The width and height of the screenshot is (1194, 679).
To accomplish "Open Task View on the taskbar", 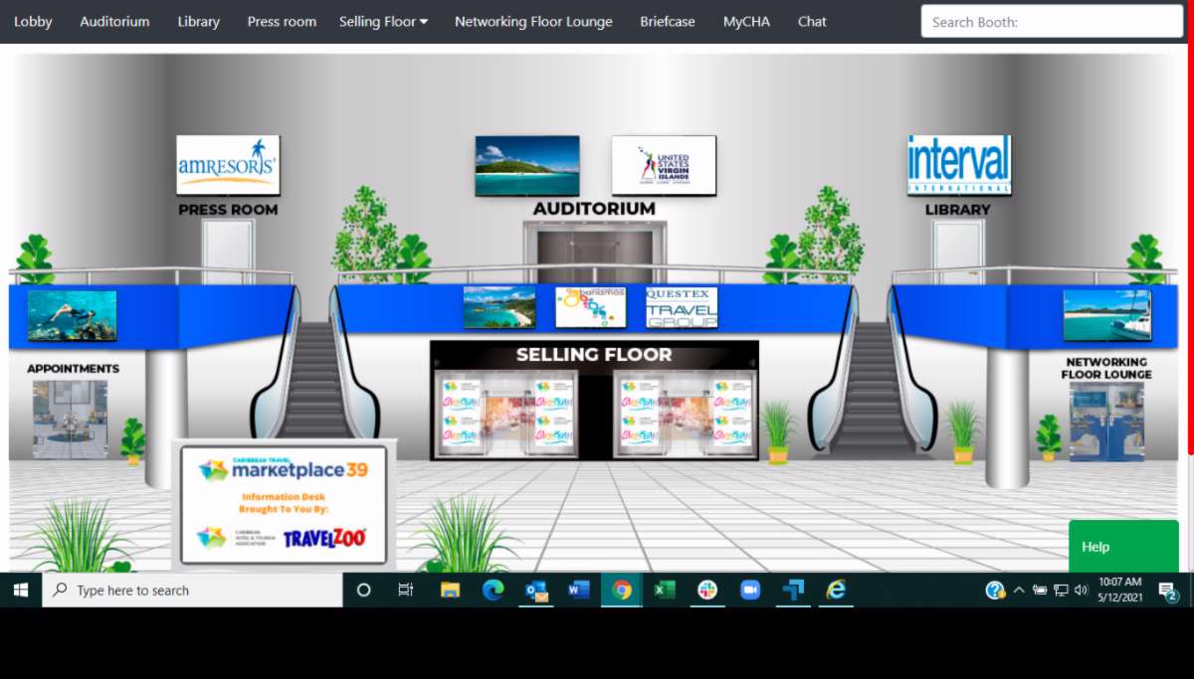I will coord(406,591).
